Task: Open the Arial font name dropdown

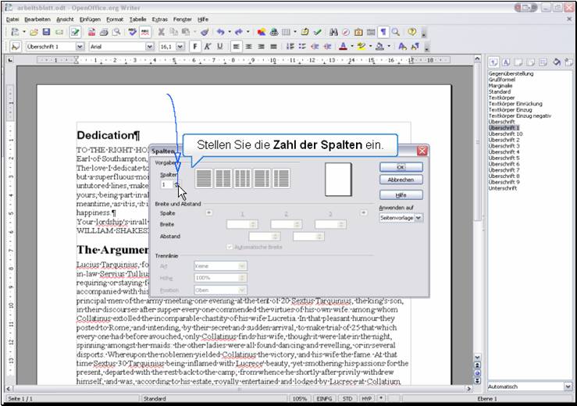Action: click(150, 47)
